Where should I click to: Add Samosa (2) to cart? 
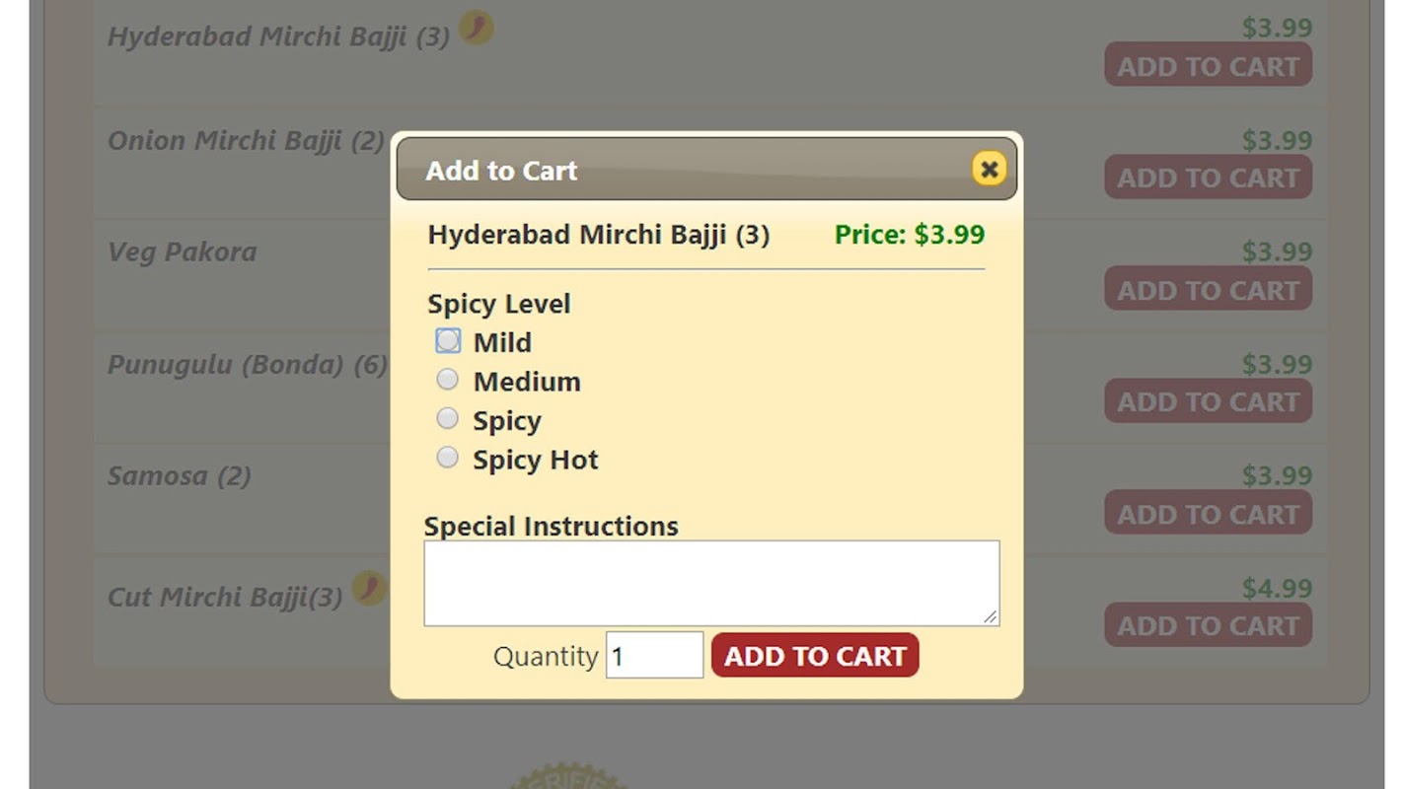click(1208, 514)
